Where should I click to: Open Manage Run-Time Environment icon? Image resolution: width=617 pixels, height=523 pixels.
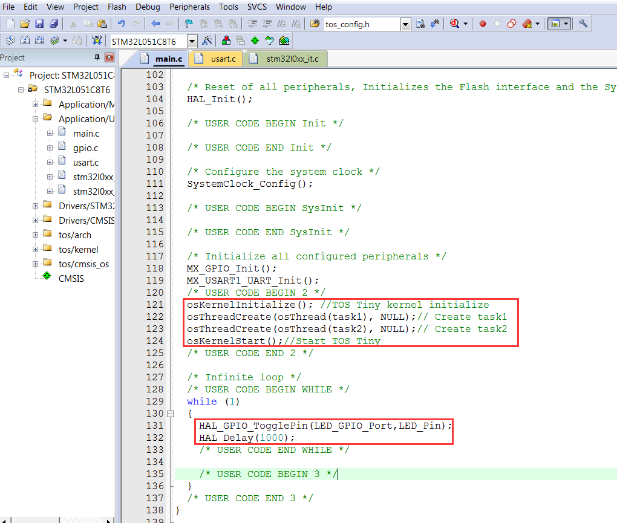coord(255,41)
